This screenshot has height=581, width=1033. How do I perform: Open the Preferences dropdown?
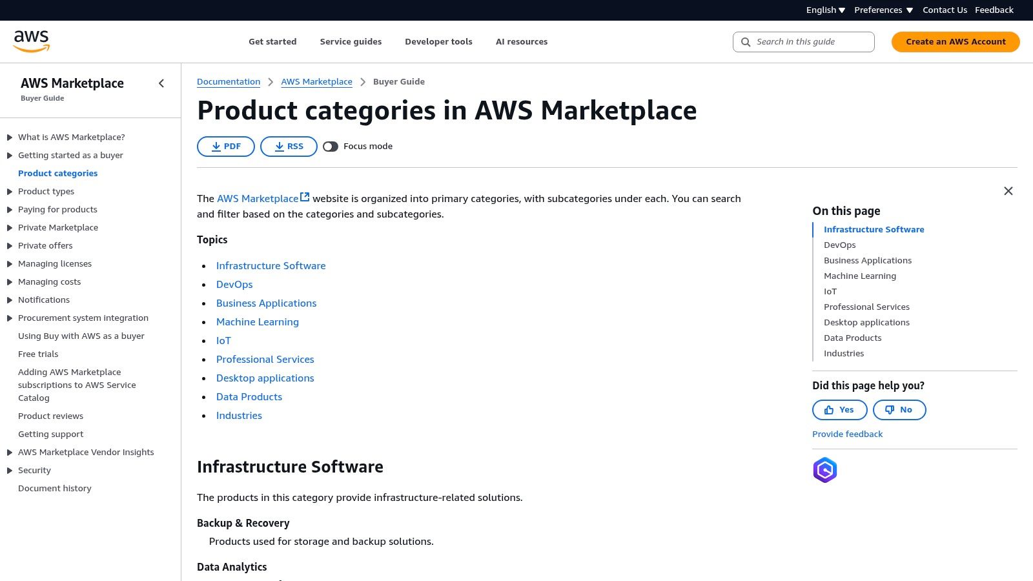click(x=883, y=10)
